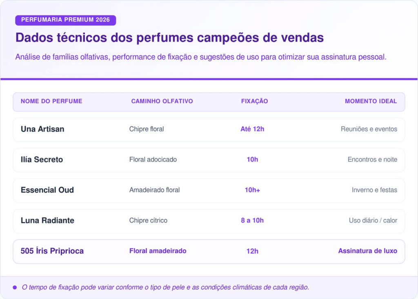Select the NOME DO PERFUME column header
418x299 pixels.
click(x=51, y=101)
